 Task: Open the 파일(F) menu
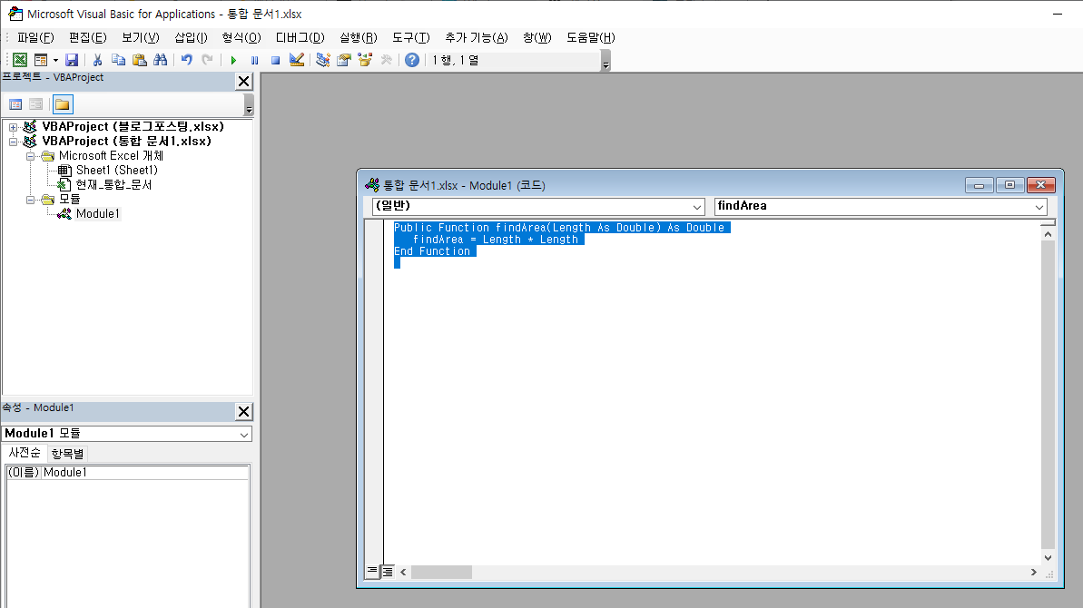pyautogui.click(x=35, y=38)
